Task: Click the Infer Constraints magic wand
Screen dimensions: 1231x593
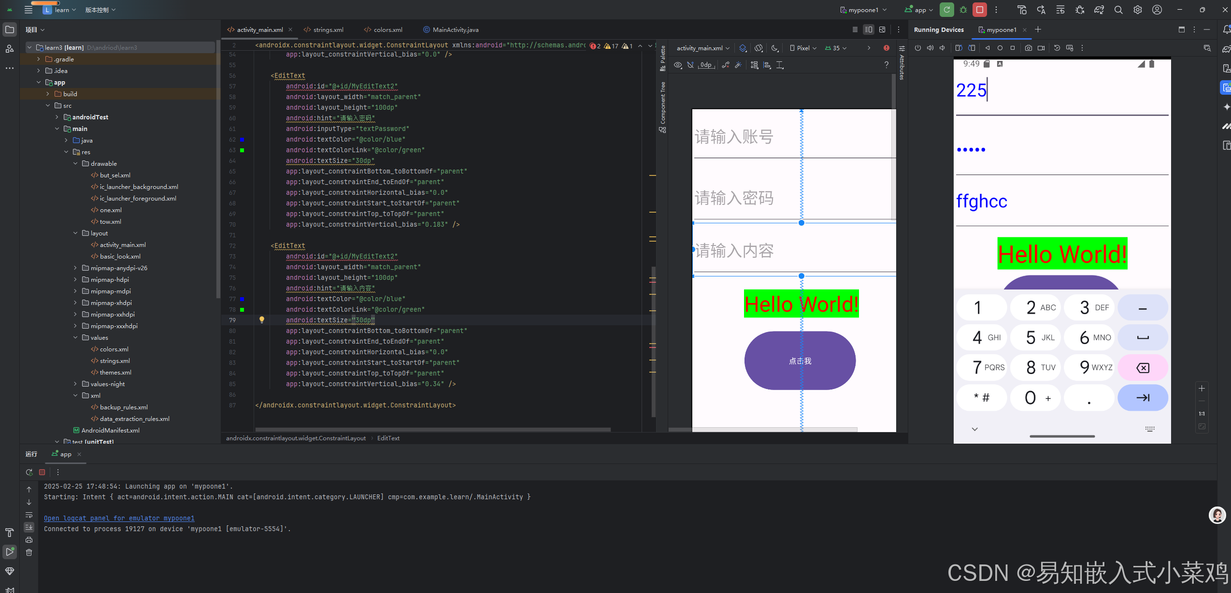Action: [738, 65]
